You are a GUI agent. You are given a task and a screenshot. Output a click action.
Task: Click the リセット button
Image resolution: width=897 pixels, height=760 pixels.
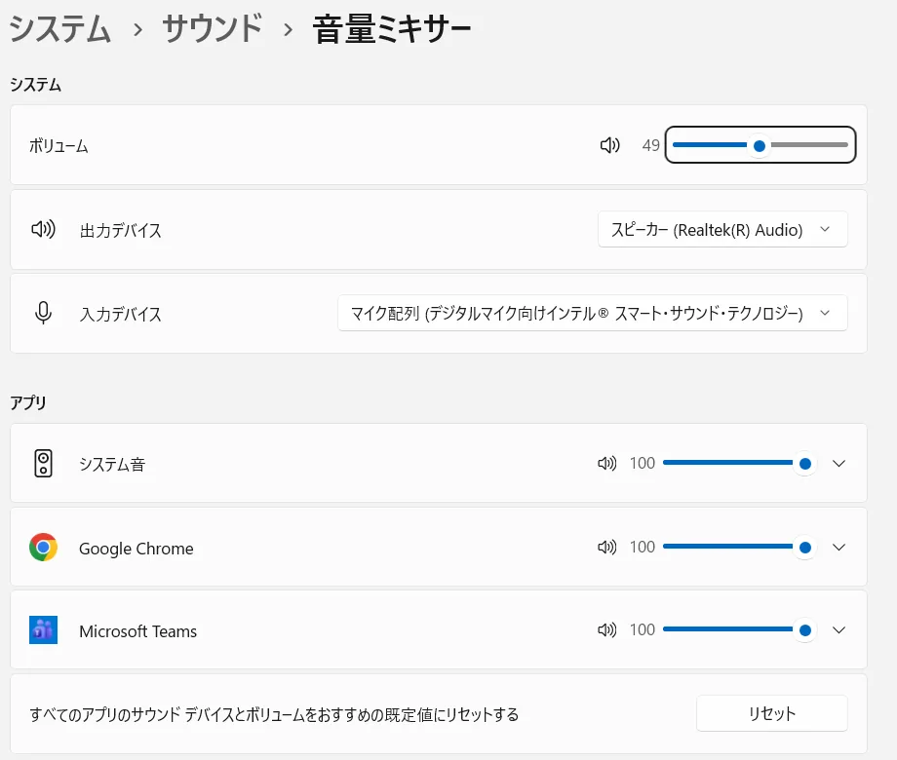772,713
